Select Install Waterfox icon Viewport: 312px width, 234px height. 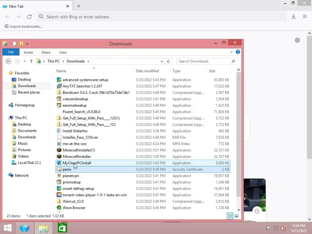(59, 131)
